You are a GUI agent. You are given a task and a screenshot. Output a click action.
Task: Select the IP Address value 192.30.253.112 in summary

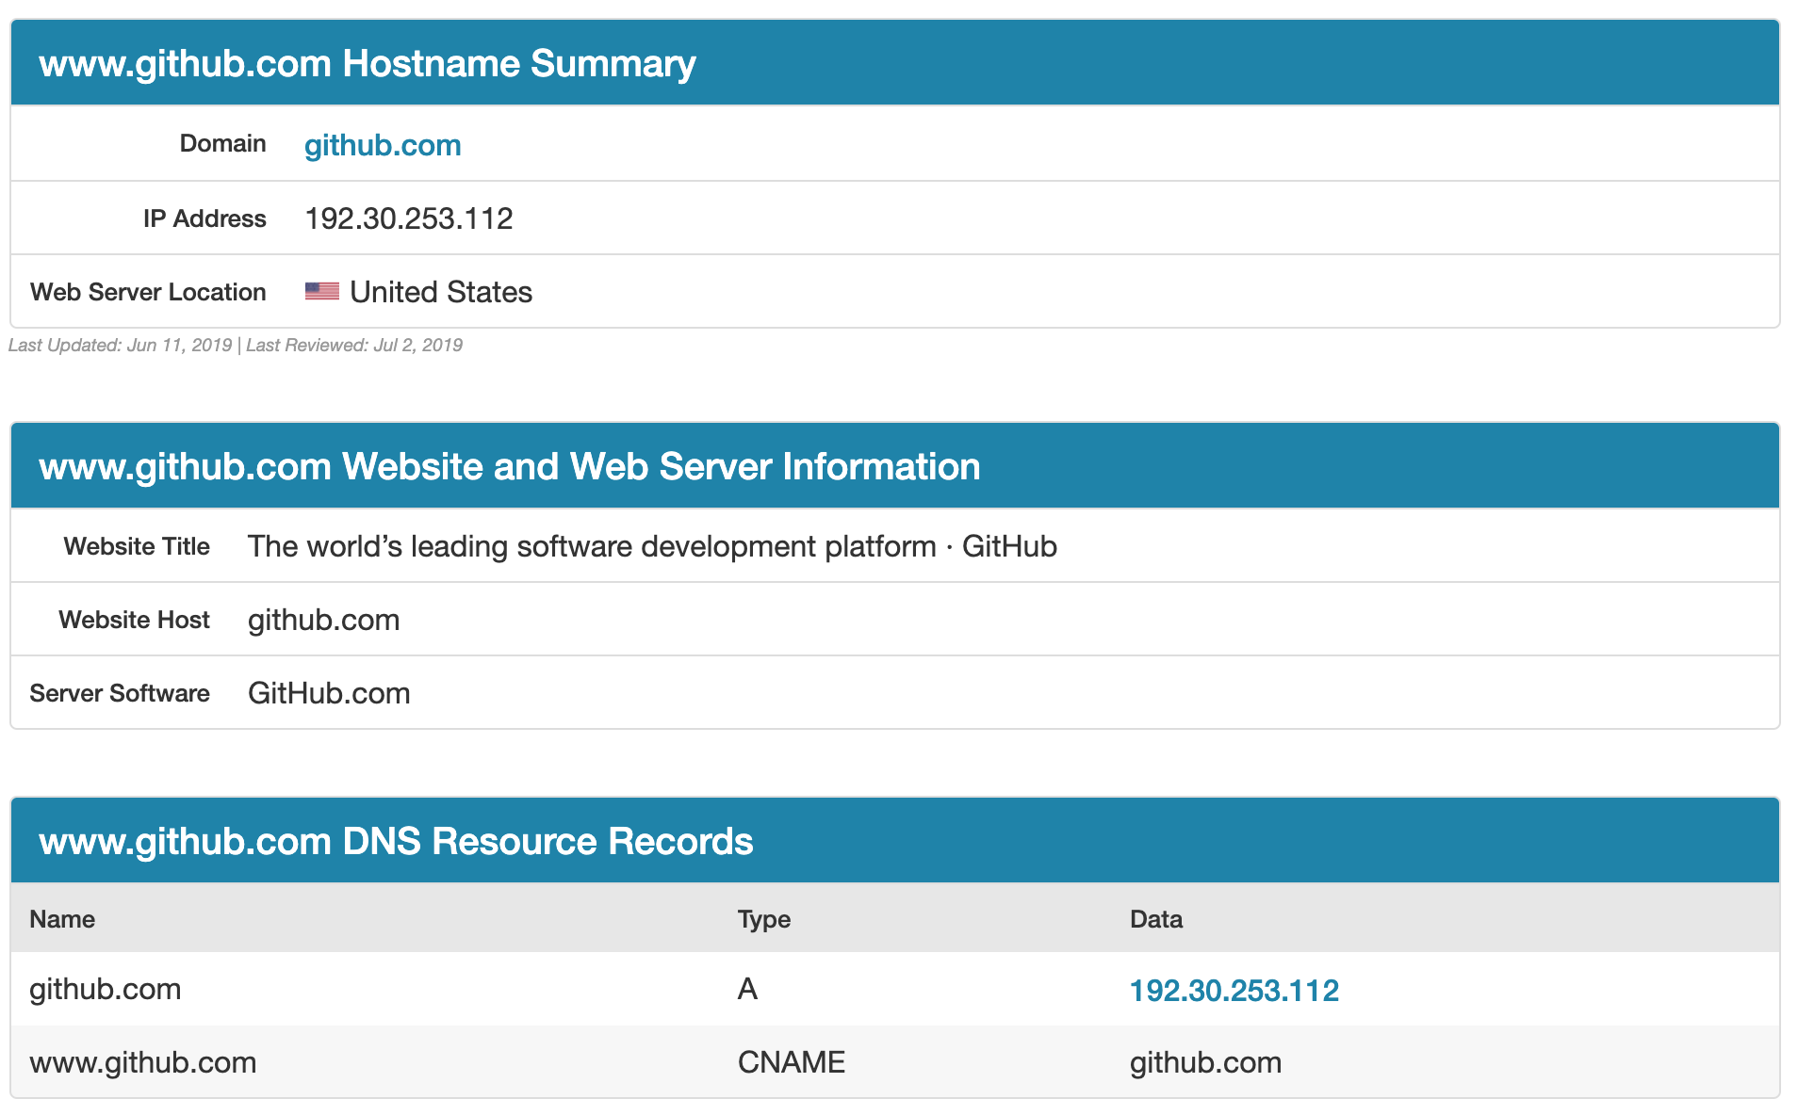pyautogui.click(x=409, y=218)
